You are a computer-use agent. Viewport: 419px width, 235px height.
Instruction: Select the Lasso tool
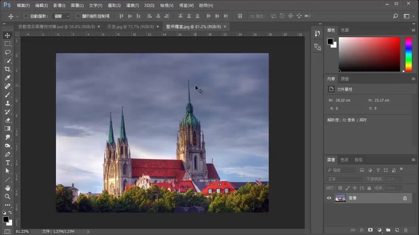[7, 52]
